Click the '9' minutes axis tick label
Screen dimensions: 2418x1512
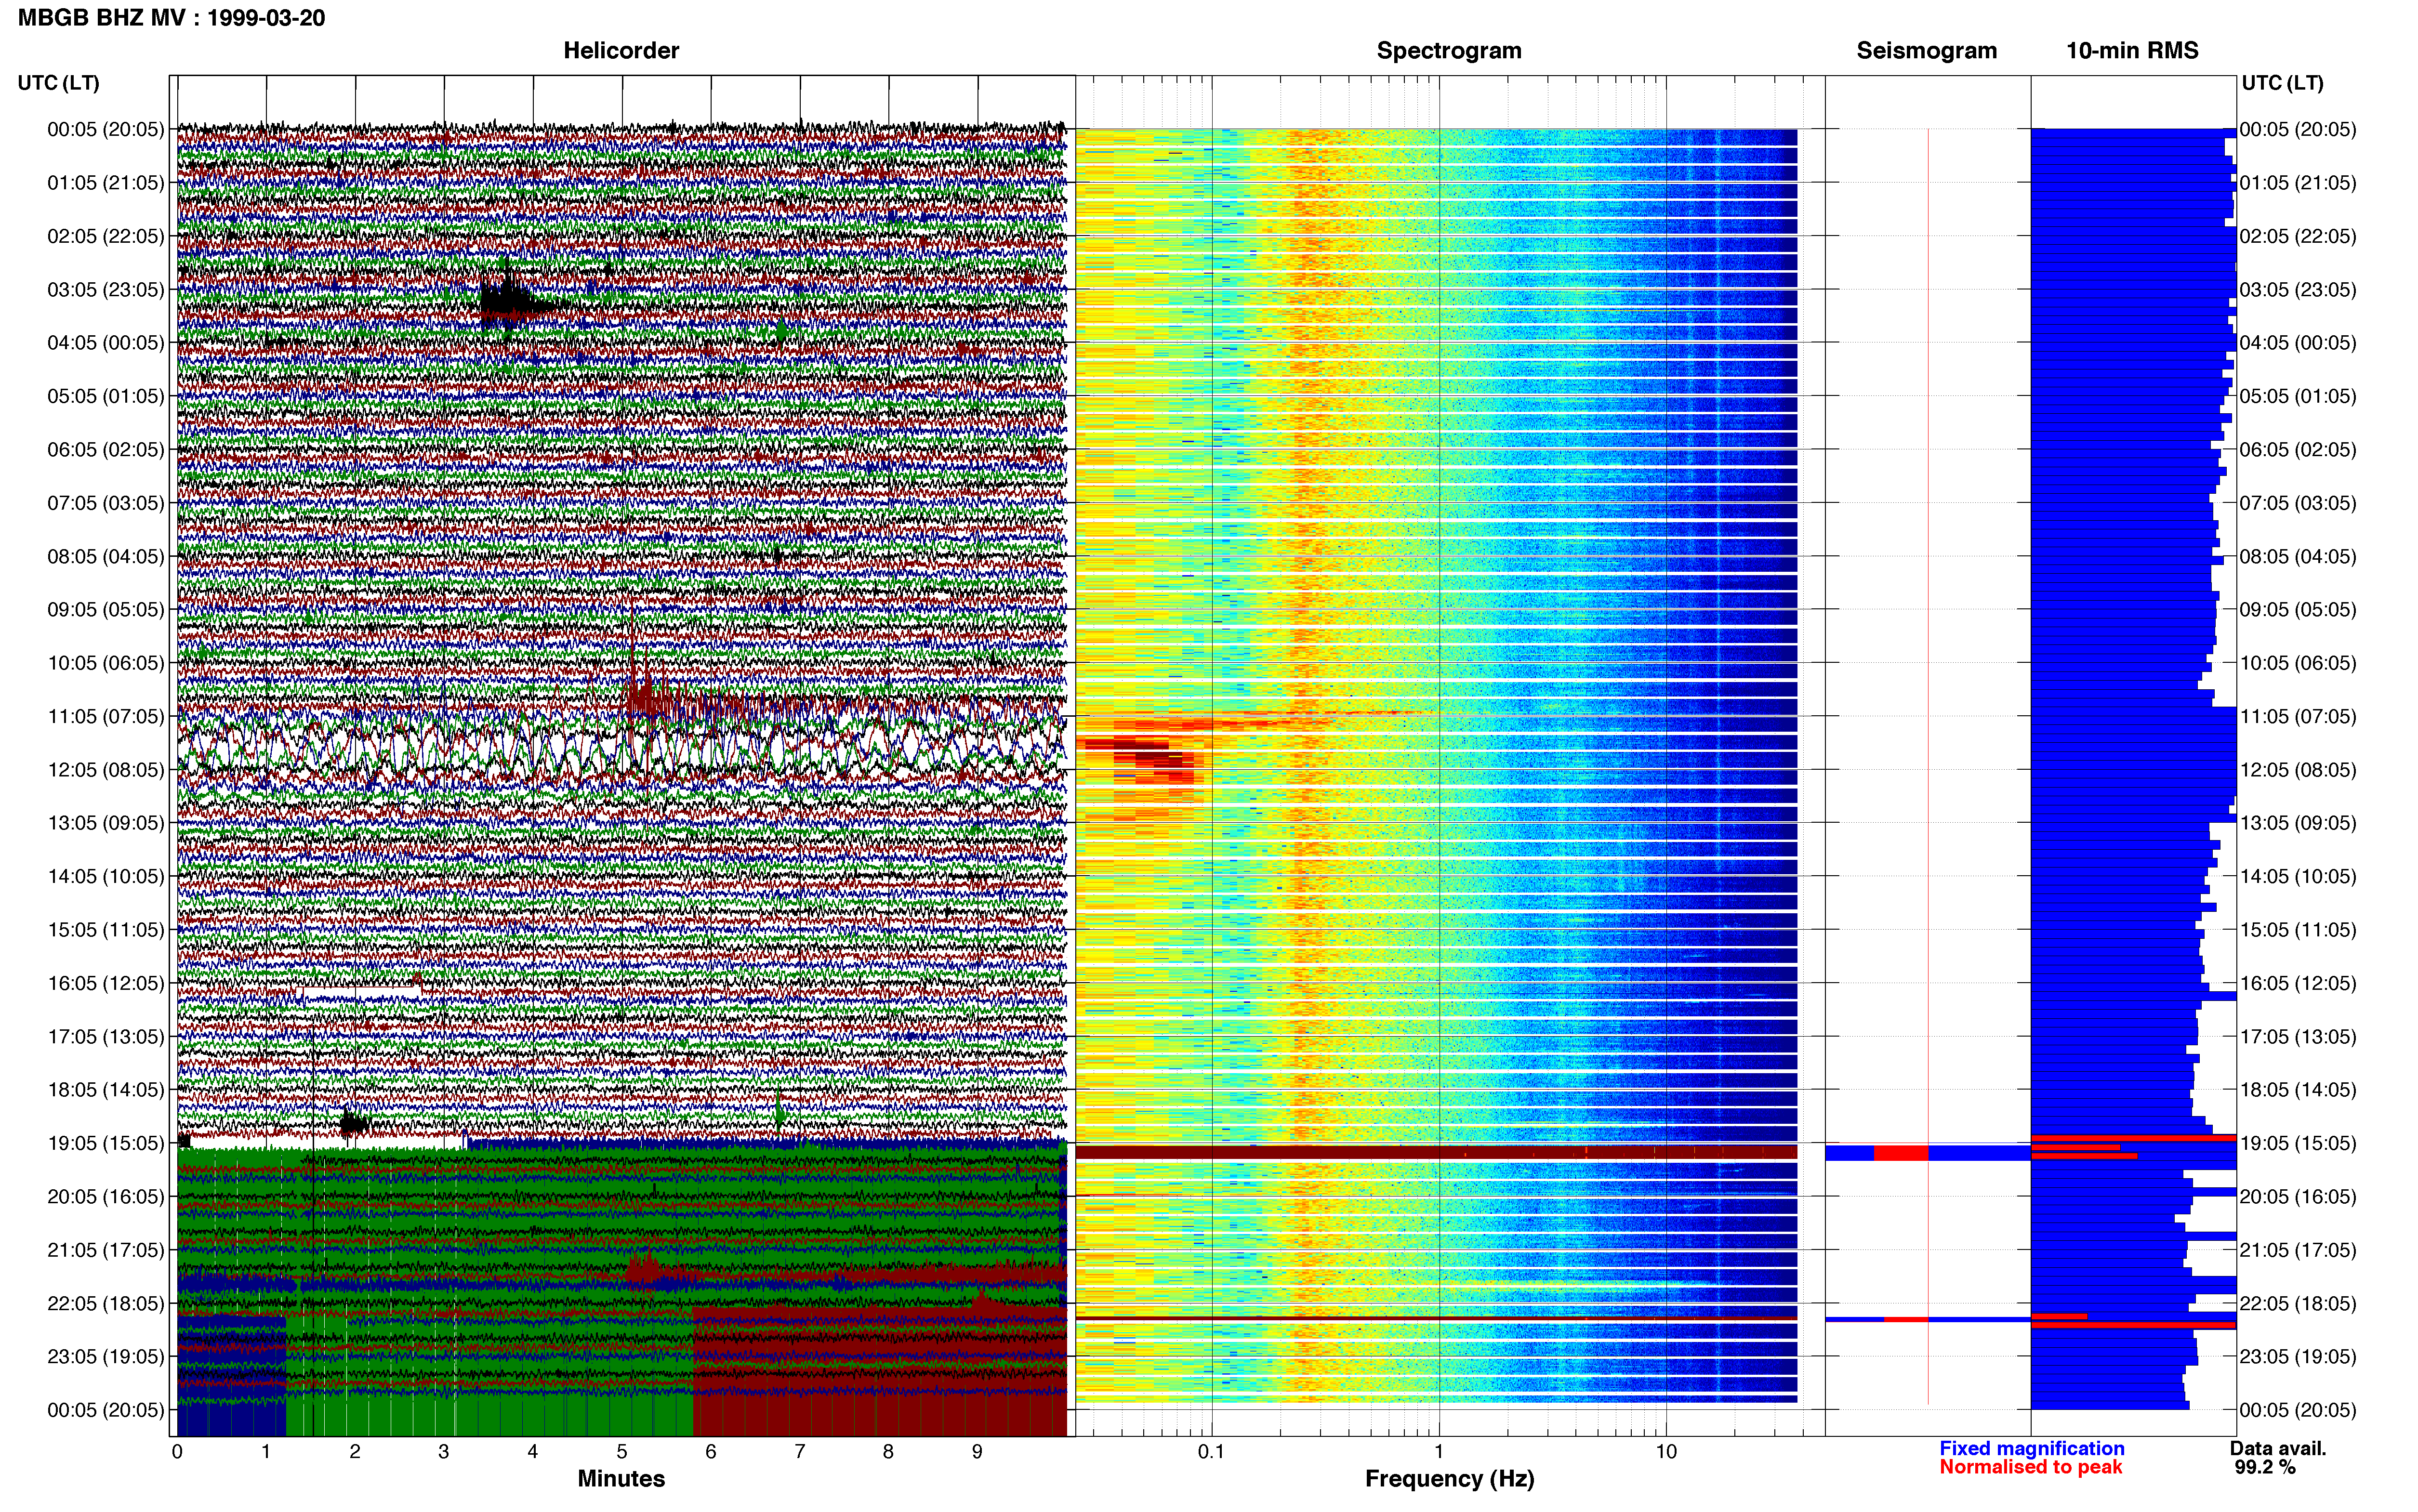coord(978,1451)
